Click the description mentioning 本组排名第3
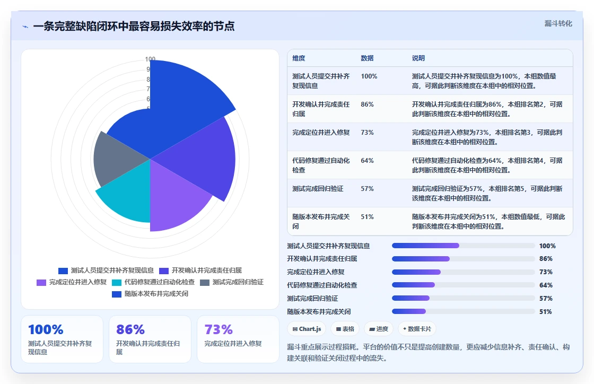The height and width of the screenshot is (384, 594). [487, 137]
